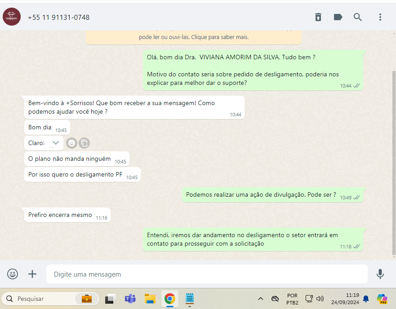Expand the message options on 'Claro!'
Screen dimensions: 396x309
tap(56, 143)
